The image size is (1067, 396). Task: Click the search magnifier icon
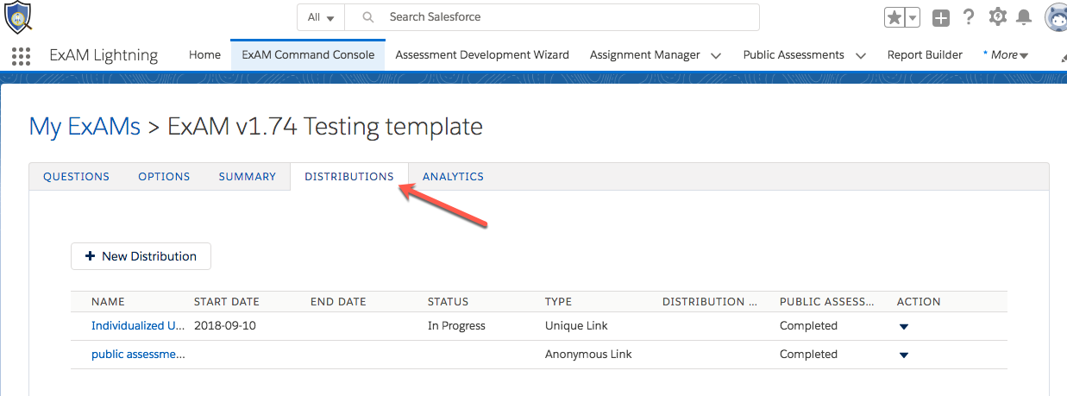pyautogui.click(x=368, y=17)
